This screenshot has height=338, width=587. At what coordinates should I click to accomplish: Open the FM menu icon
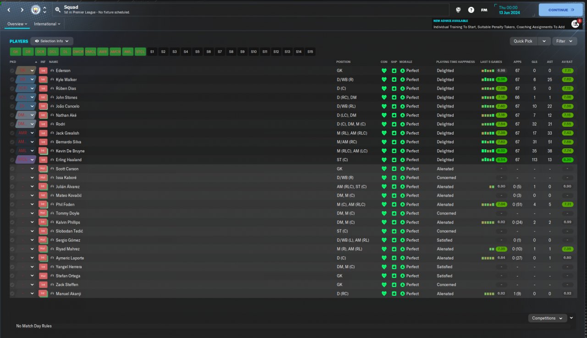[484, 10]
